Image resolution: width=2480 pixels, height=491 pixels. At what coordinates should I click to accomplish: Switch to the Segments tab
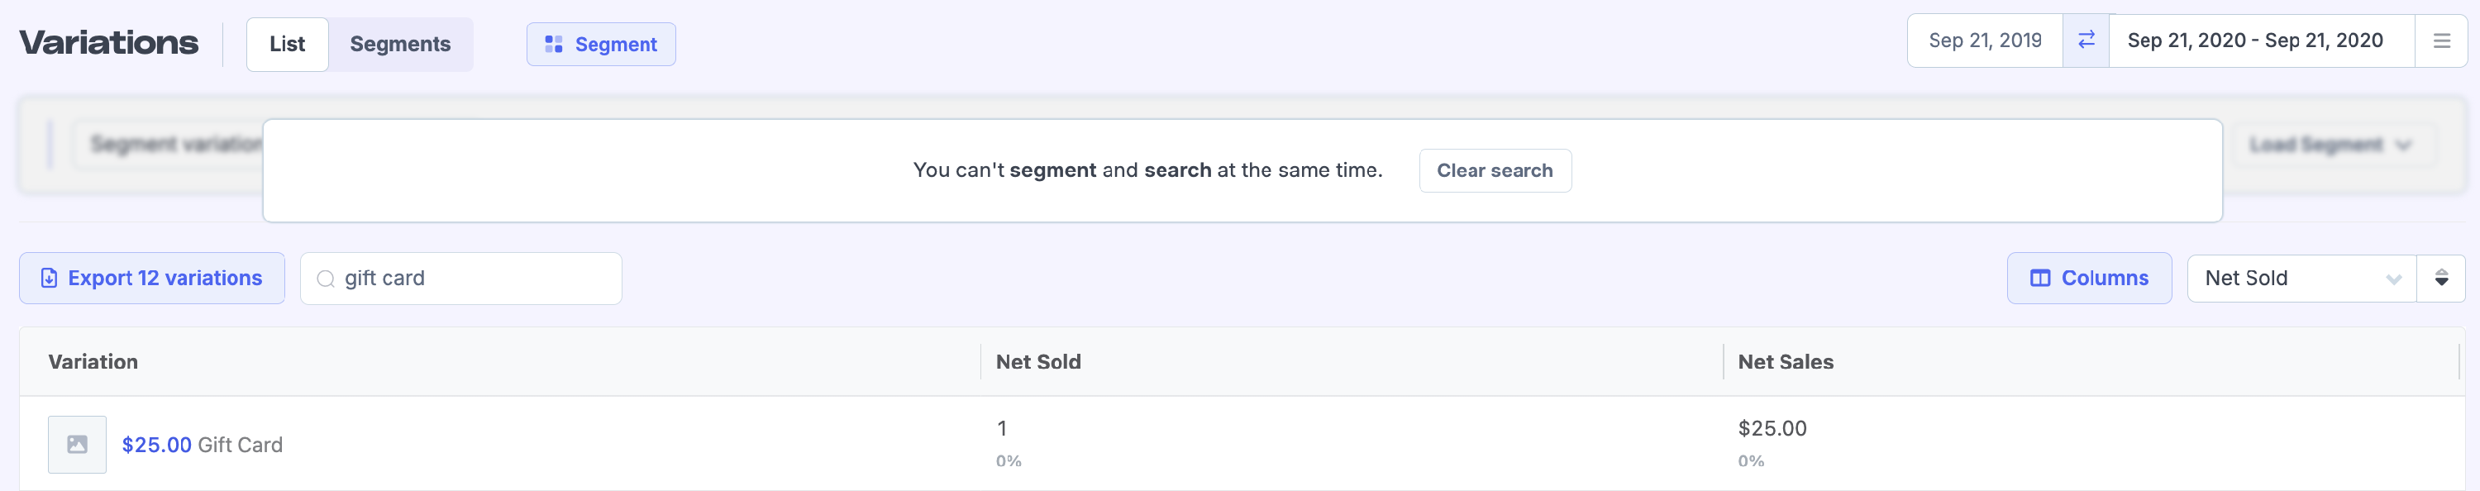[399, 45]
